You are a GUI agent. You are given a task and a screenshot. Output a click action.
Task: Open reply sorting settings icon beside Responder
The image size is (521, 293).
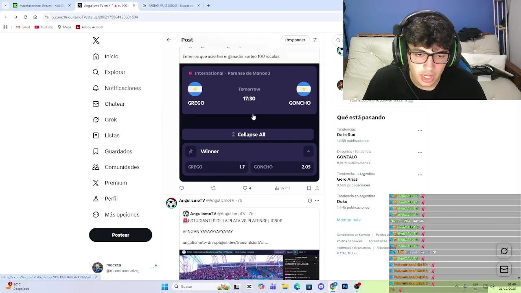[315, 40]
